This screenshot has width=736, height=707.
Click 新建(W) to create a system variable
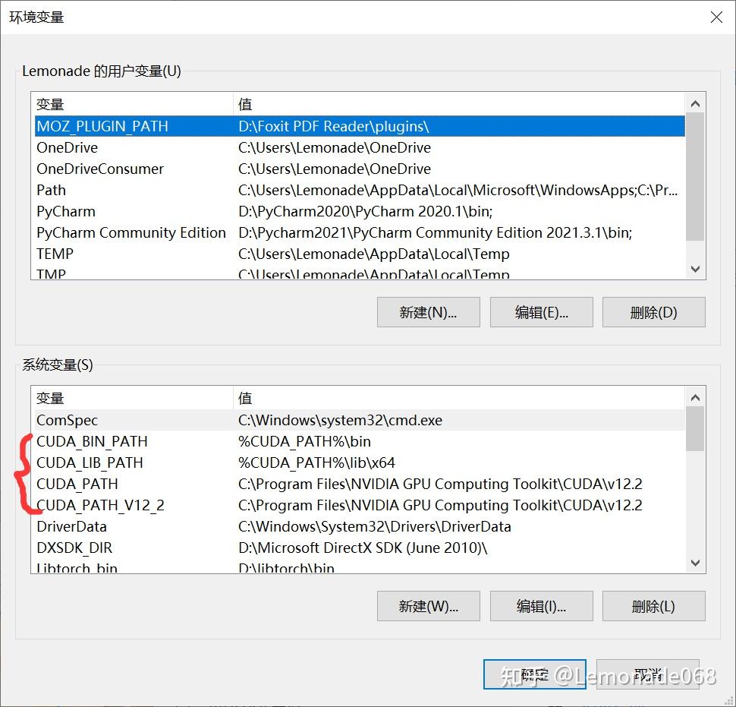click(x=428, y=606)
